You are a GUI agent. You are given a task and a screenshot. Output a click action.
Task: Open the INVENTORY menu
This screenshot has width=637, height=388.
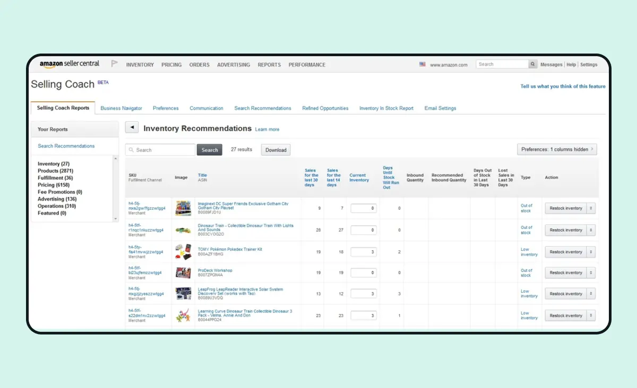140,65
